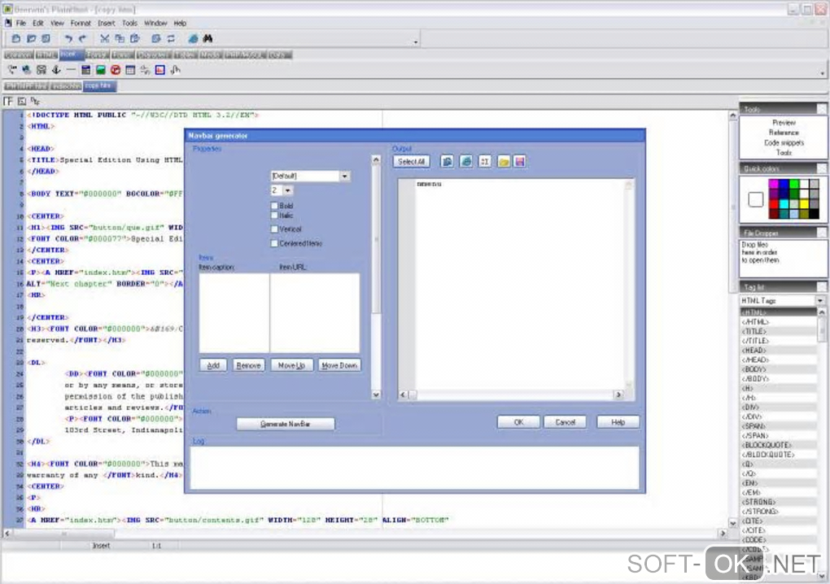
Task: Click the Copy icon in main toolbar
Action: (x=120, y=38)
